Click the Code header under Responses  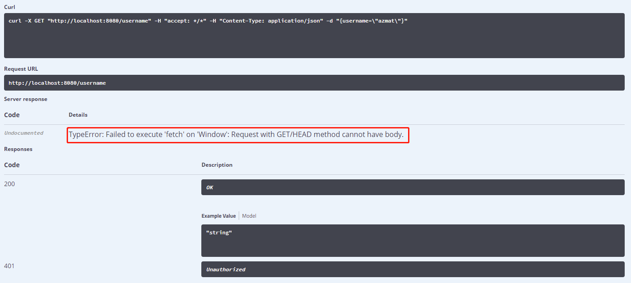12,165
